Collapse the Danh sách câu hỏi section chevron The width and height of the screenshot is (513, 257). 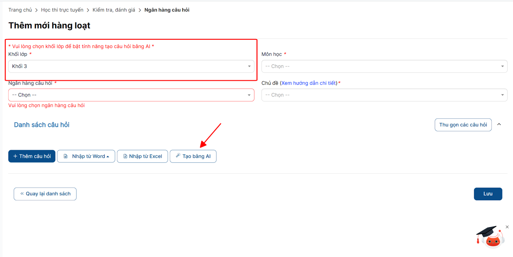tap(499, 124)
